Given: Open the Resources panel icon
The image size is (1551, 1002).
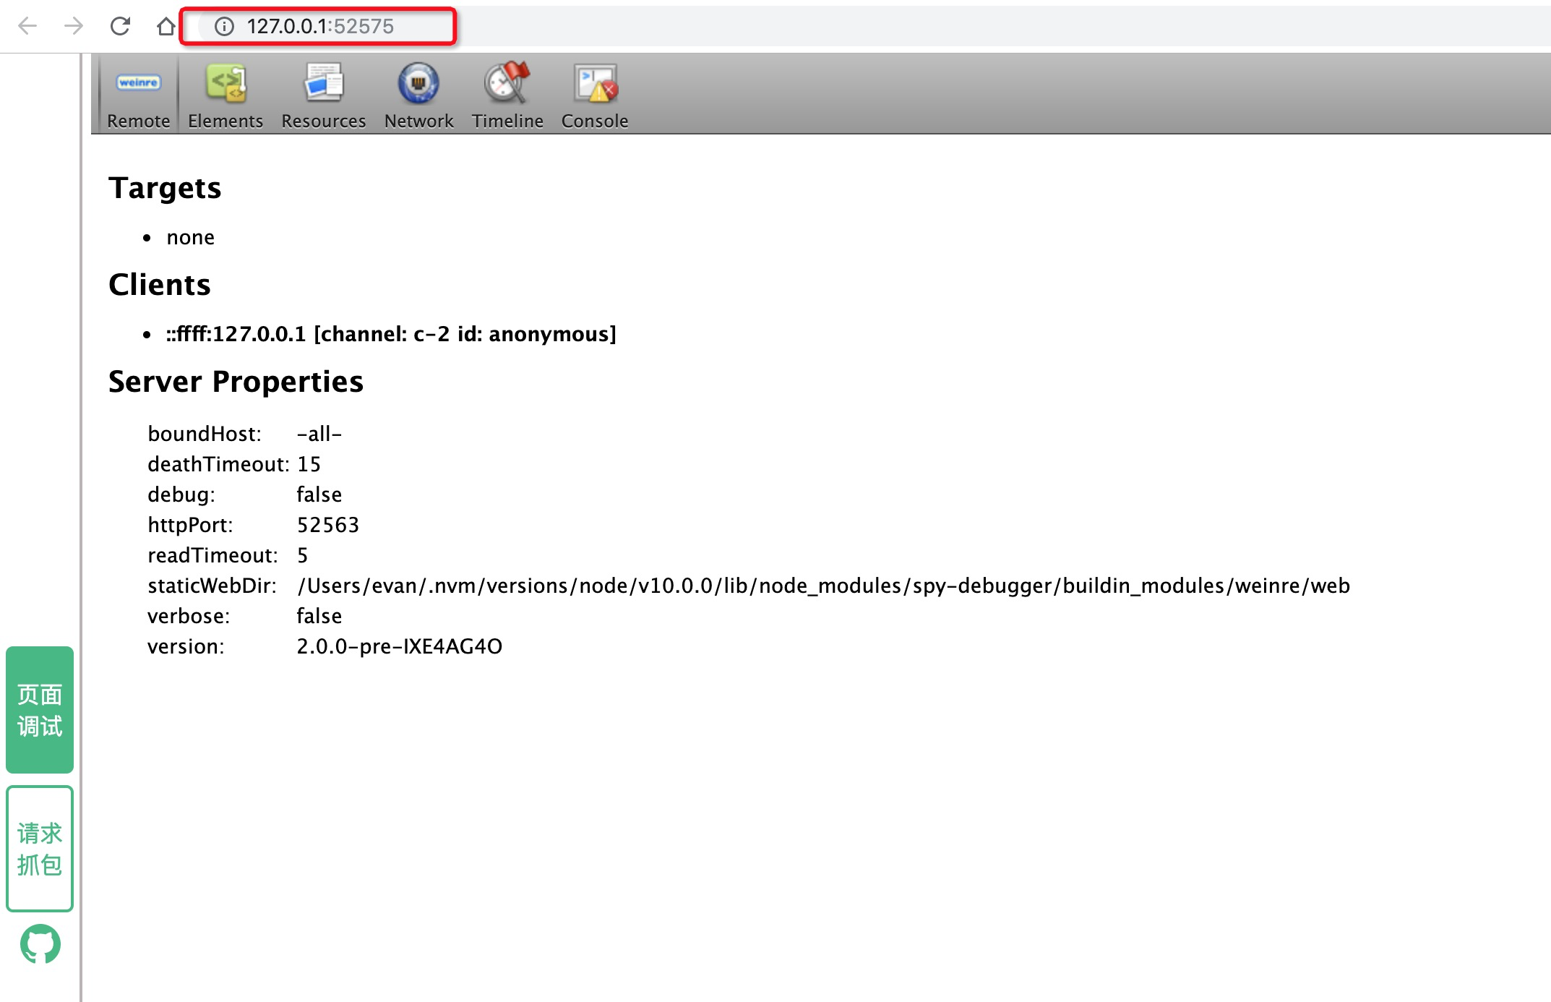Looking at the screenshot, I should (323, 82).
